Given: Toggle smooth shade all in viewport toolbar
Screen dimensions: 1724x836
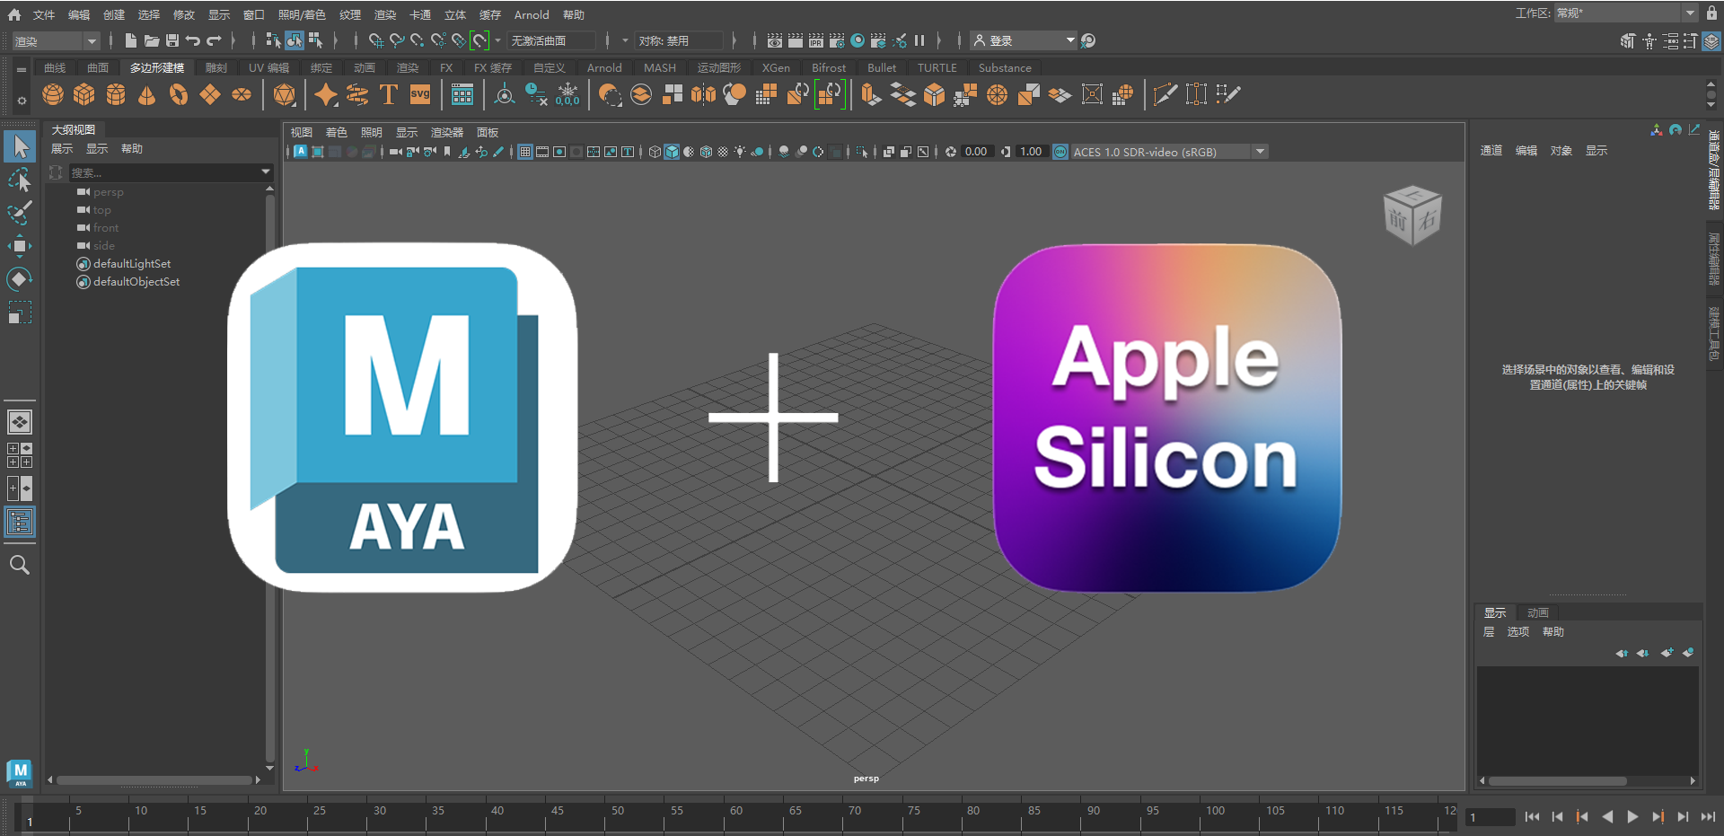Looking at the screenshot, I should click(672, 152).
